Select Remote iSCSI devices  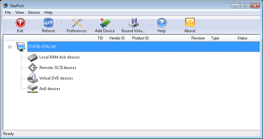pos(58,68)
